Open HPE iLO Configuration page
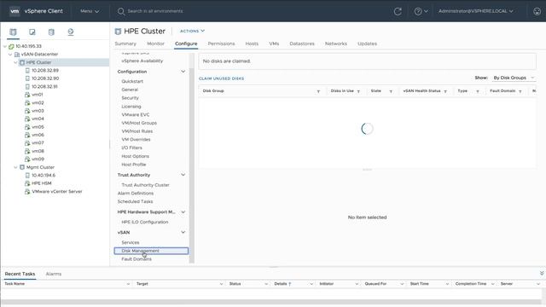The image size is (546, 307). point(144,222)
